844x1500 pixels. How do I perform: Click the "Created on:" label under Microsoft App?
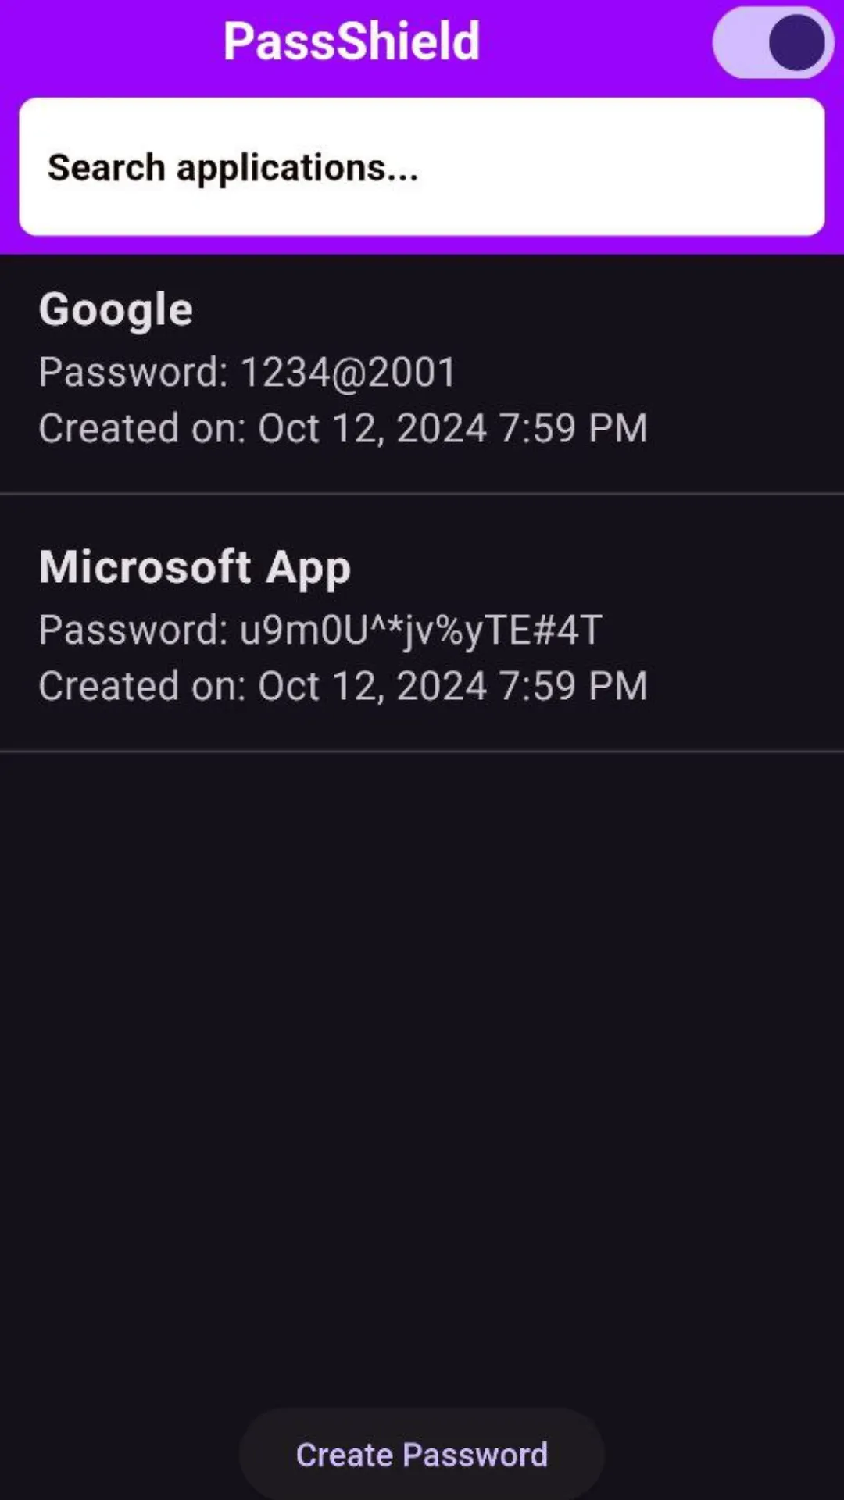142,687
